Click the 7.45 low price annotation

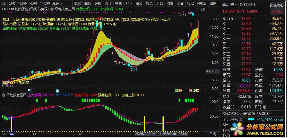(x=134, y=69)
